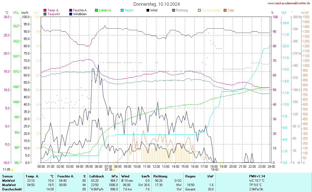The height and width of the screenshot is (192, 312).
Task: Click the Sensor header in the table
Action: 7,176
